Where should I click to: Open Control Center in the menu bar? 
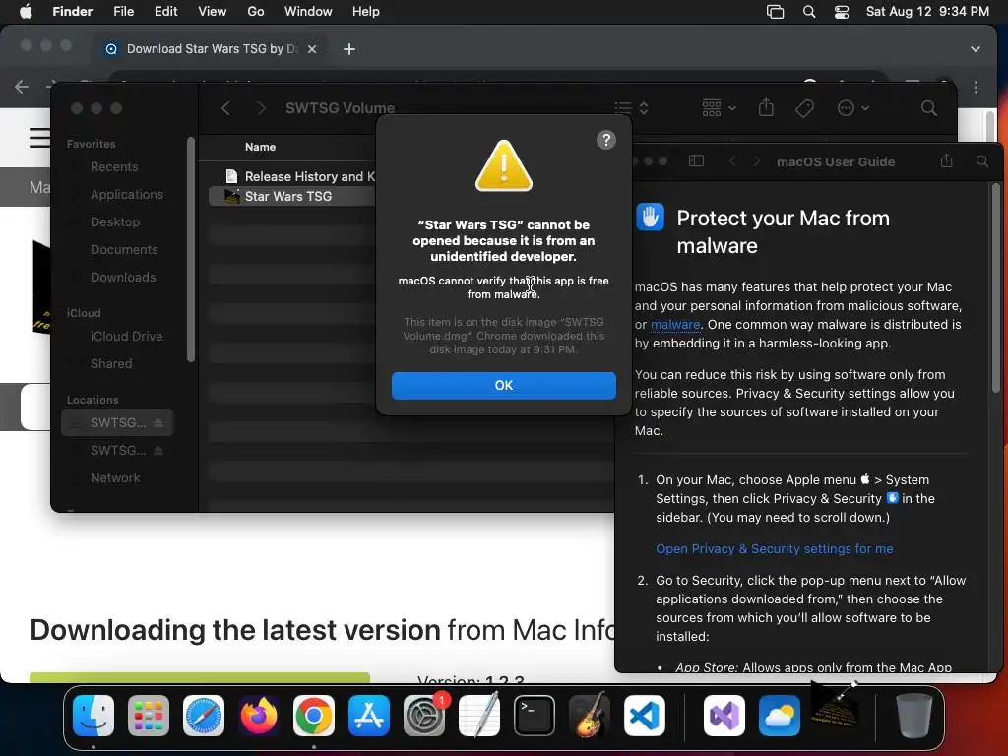842,11
